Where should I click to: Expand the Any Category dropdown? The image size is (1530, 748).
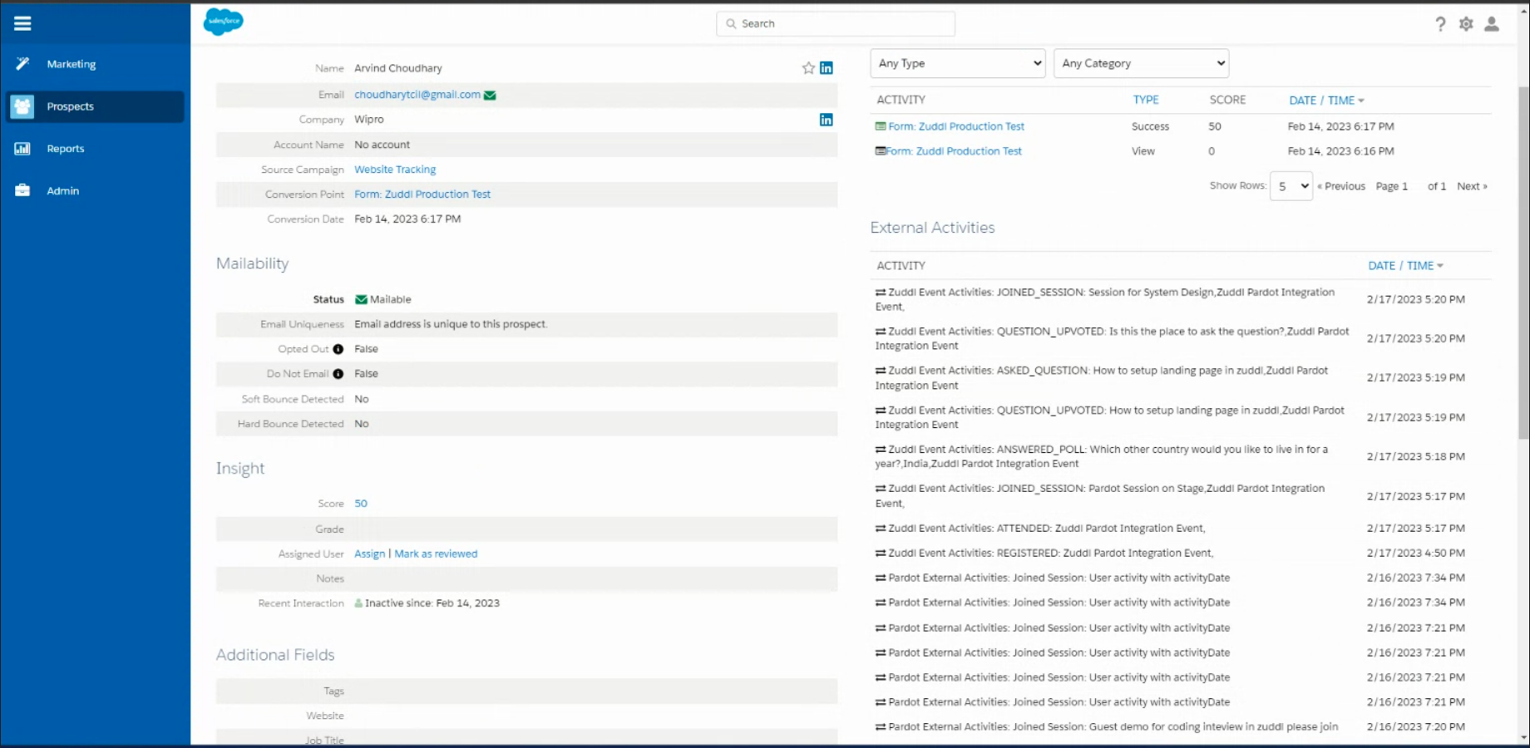(x=1141, y=63)
